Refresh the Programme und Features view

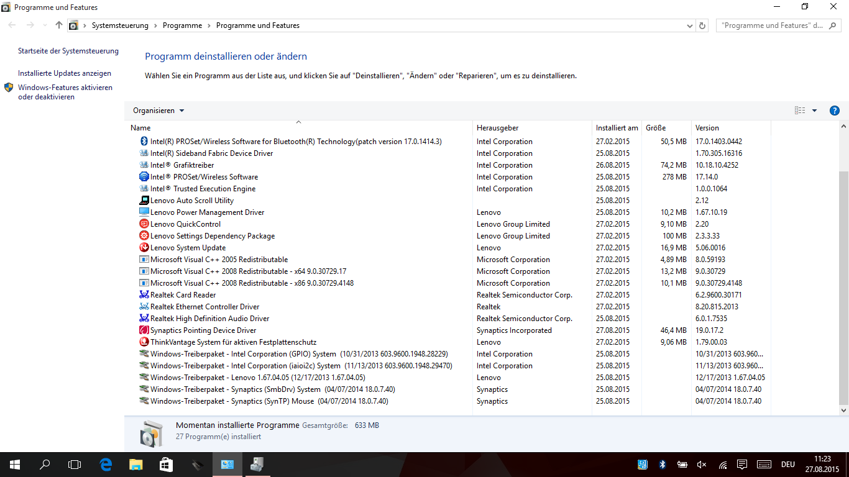703,25
